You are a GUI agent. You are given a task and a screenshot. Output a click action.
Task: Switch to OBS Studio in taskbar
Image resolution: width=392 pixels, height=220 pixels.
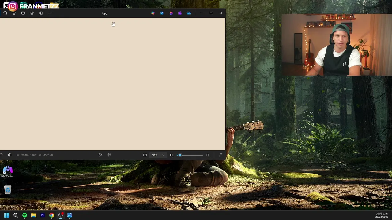[61, 215]
